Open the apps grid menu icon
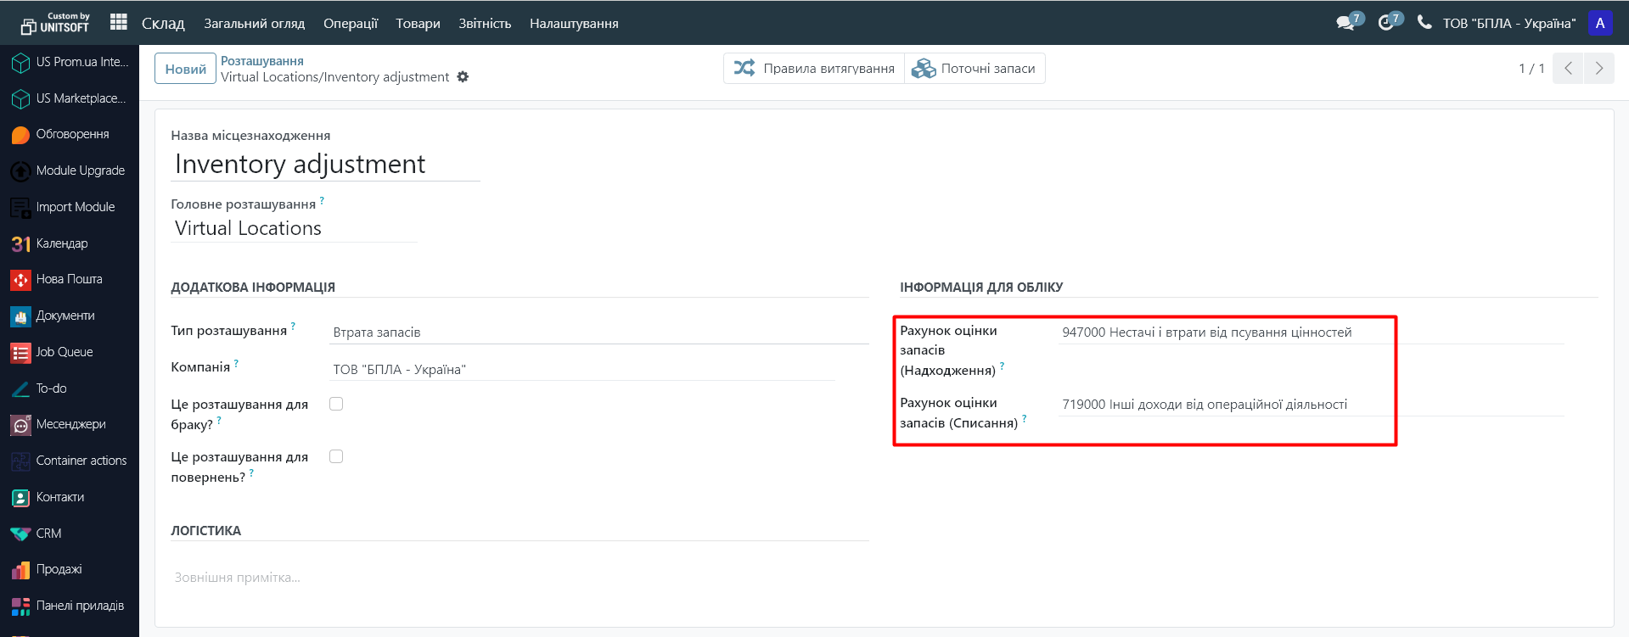The height and width of the screenshot is (637, 1629). tap(119, 22)
